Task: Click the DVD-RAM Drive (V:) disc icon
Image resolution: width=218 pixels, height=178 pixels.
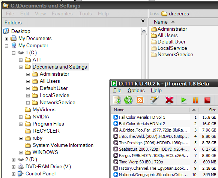Action: [x=21, y=166]
